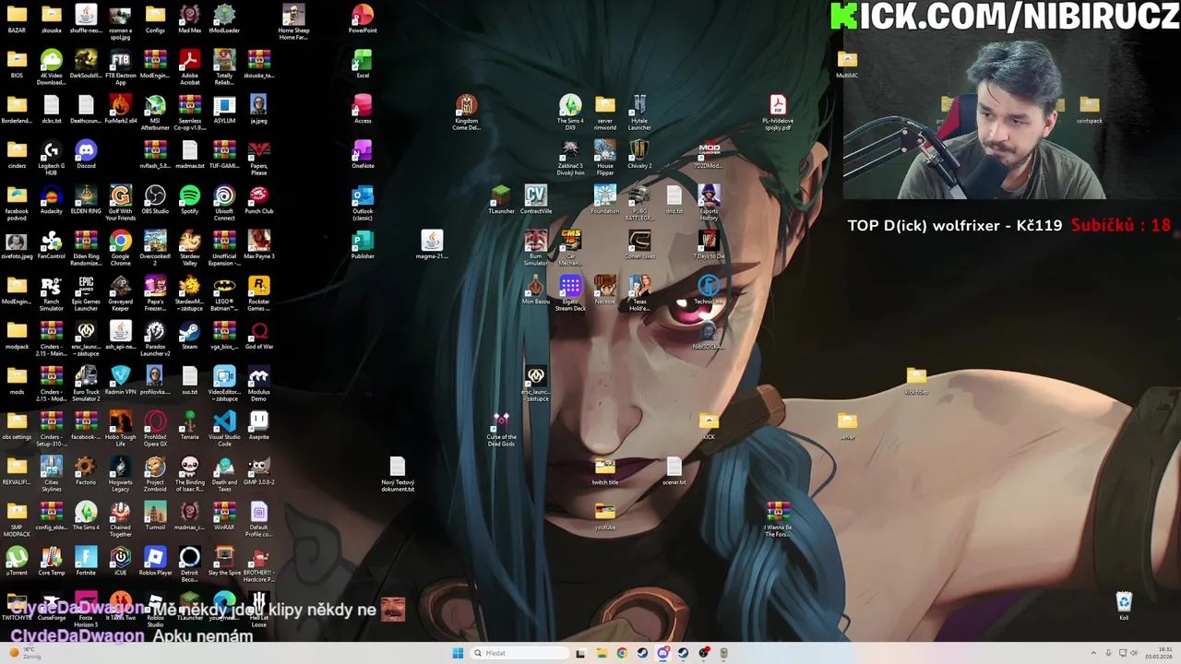Open the WinRAR shortcut
Viewport: 1181px width, 664px height.
pos(224,516)
